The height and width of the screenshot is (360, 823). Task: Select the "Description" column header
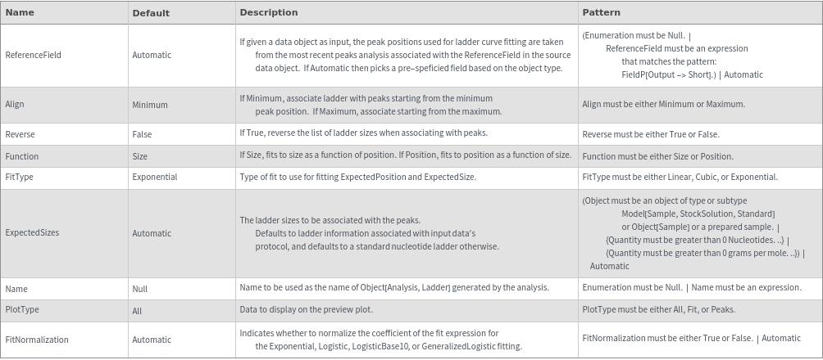[268, 13]
